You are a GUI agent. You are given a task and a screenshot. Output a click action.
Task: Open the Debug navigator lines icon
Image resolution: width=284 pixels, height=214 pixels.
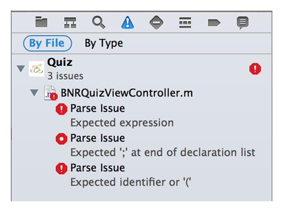click(185, 23)
